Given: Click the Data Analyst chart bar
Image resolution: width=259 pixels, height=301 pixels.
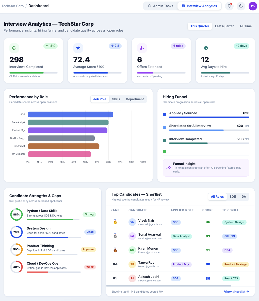Looking at the screenshot, I should coord(68,122).
